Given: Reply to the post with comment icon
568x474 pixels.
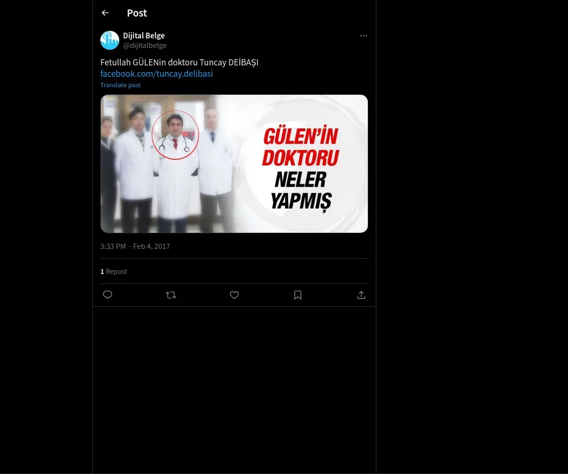Looking at the screenshot, I should (107, 295).
